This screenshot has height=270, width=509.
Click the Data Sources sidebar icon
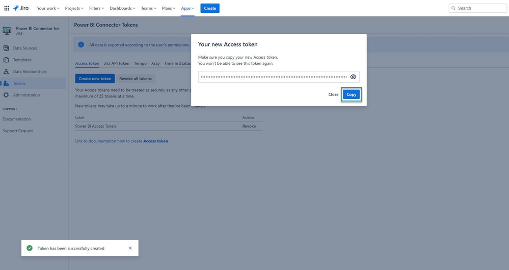(6, 48)
